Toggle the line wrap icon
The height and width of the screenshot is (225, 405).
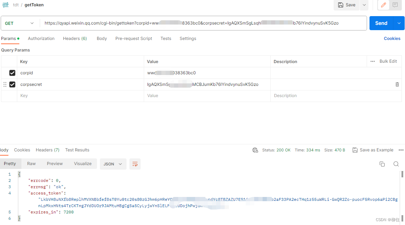click(135, 164)
